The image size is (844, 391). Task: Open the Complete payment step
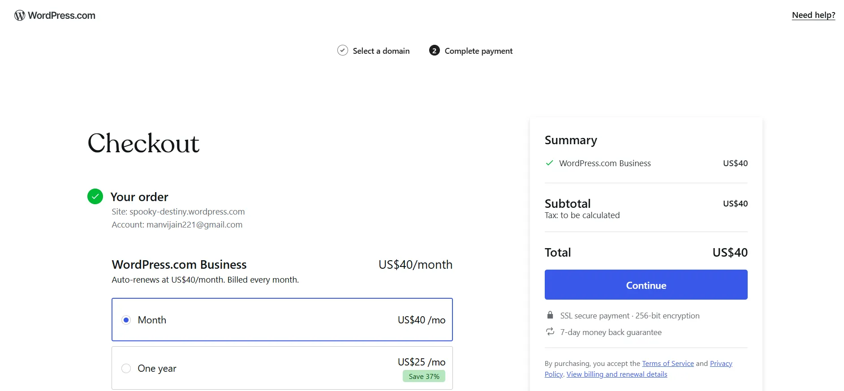478,51
